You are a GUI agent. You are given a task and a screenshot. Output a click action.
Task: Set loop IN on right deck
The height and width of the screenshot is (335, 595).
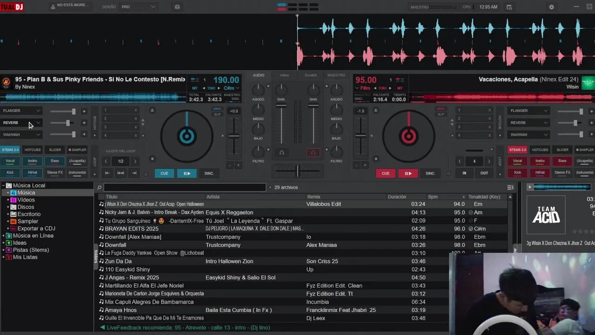pyautogui.click(x=464, y=173)
